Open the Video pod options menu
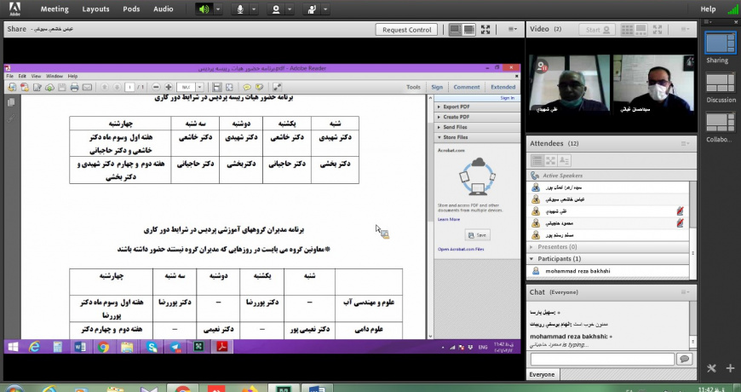This screenshot has height=392, width=741. tap(685, 29)
